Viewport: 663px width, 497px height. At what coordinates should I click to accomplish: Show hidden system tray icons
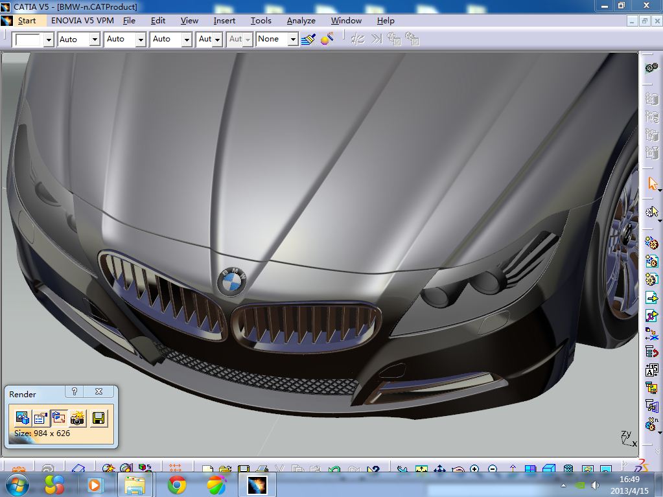tap(563, 485)
